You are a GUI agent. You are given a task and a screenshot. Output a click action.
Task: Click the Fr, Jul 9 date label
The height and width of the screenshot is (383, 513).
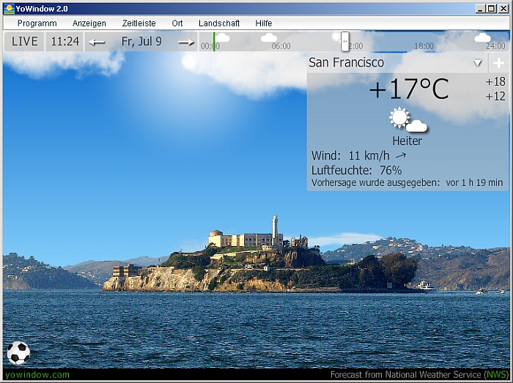coord(141,42)
